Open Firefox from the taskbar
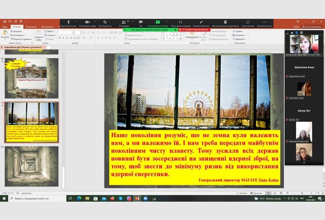 [112, 199]
